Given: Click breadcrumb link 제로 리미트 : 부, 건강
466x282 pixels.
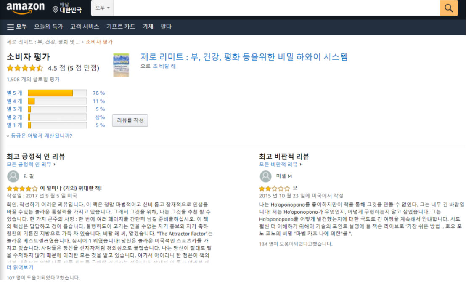Looking at the screenshot, I should click(43, 42).
